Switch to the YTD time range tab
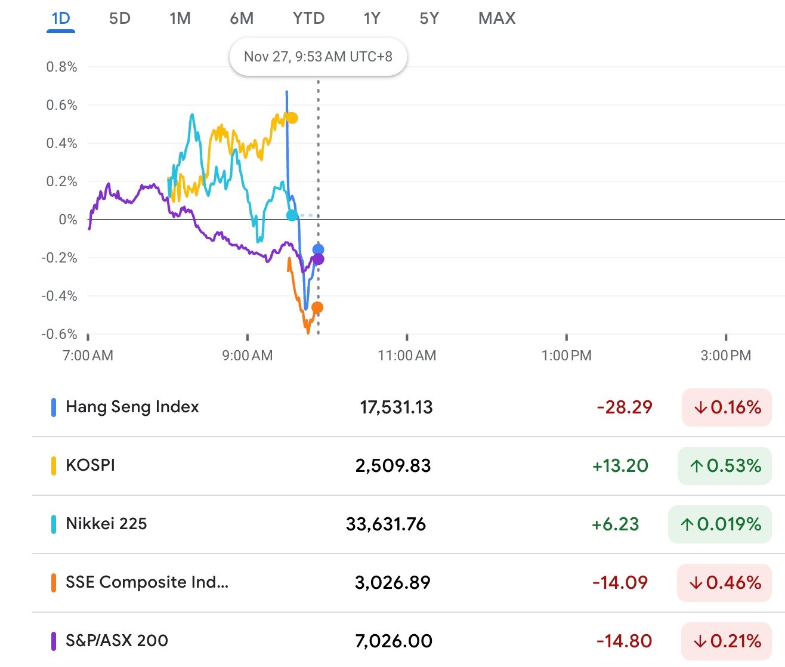This screenshot has width=785, height=667. point(308,18)
